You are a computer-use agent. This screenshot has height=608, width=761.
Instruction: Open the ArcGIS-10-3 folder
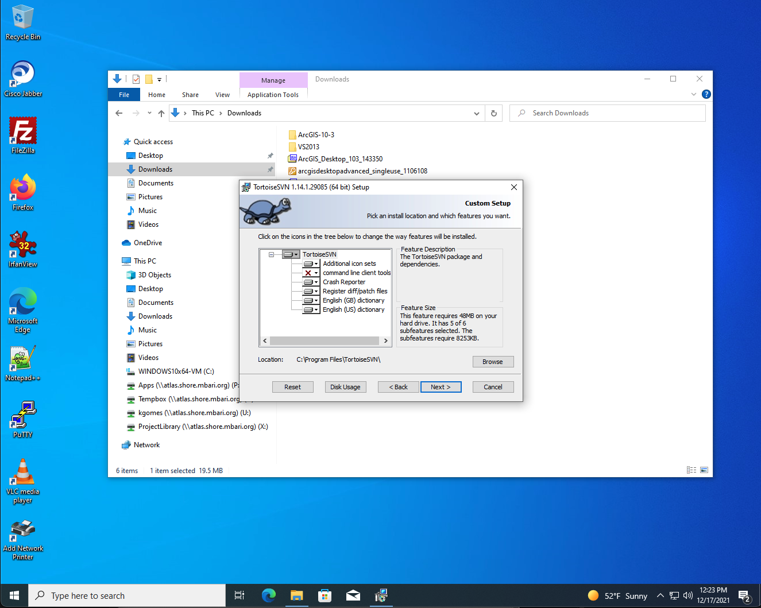[x=316, y=135]
